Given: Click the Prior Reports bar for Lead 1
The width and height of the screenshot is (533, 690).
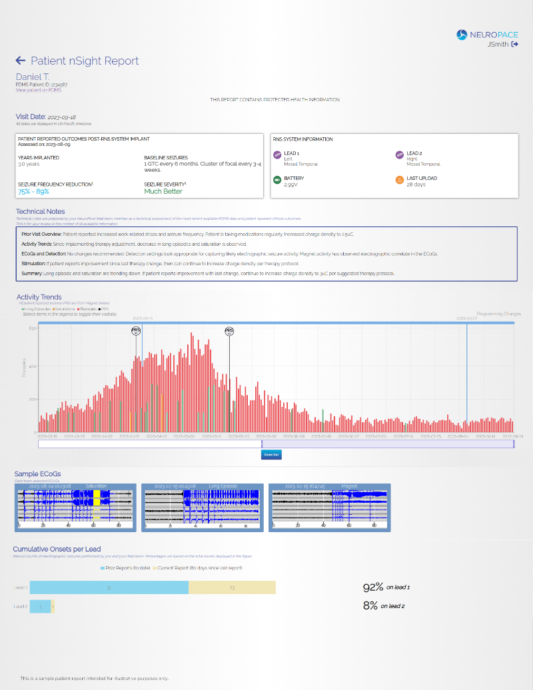Looking at the screenshot, I should [x=111, y=587].
